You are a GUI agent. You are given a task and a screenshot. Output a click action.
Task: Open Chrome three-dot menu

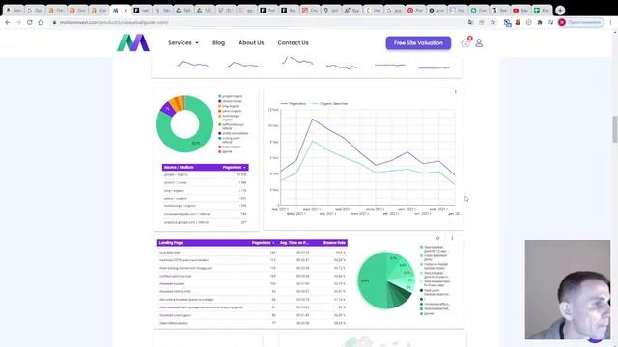tap(610, 22)
